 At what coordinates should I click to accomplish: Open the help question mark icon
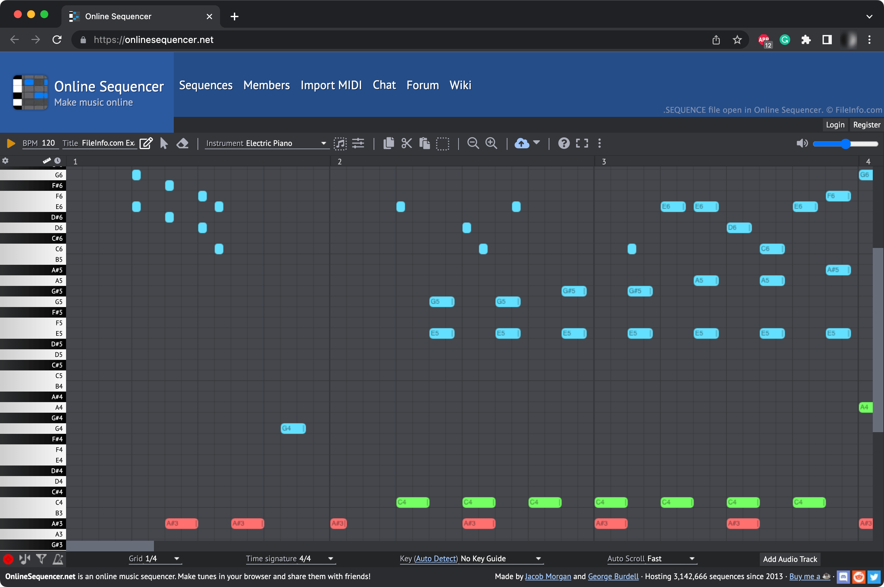(563, 143)
